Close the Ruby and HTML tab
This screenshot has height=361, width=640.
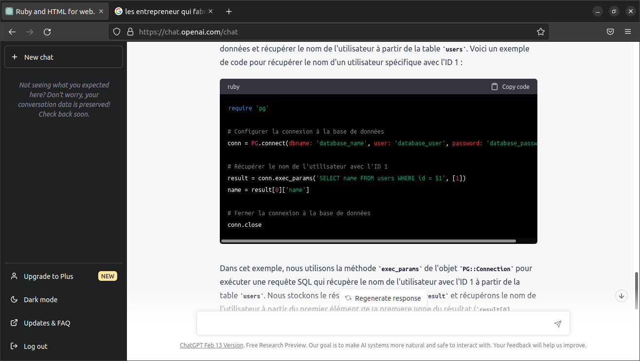pos(101,12)
